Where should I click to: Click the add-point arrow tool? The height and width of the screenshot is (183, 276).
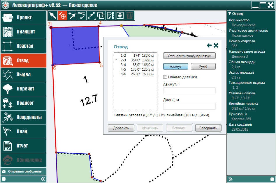(72, 15)
